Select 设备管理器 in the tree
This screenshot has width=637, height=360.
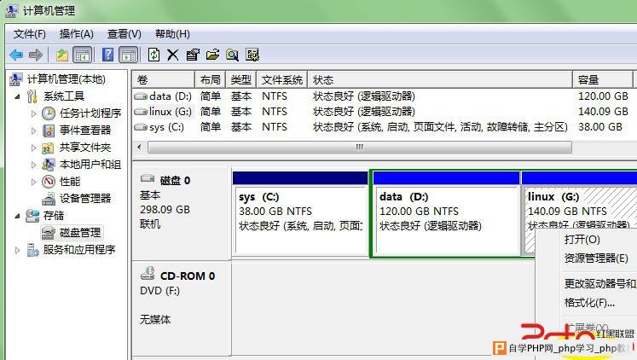(85, 199)
